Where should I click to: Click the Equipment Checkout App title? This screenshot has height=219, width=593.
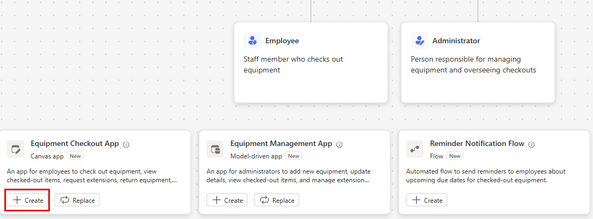pyautogui.click(x=75, y=144)
